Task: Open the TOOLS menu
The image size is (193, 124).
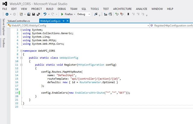Action: pyautogui.click(x=95, y=9)
